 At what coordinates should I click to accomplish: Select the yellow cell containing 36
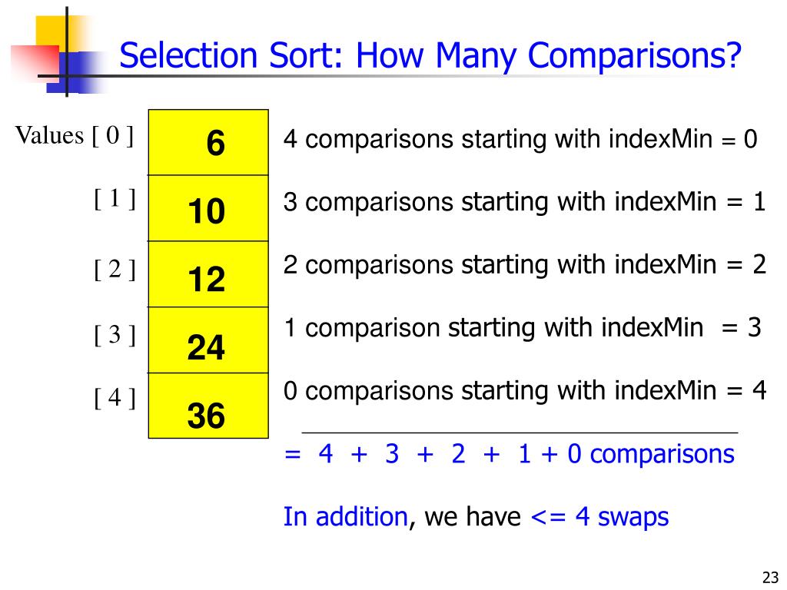(208, 406)
